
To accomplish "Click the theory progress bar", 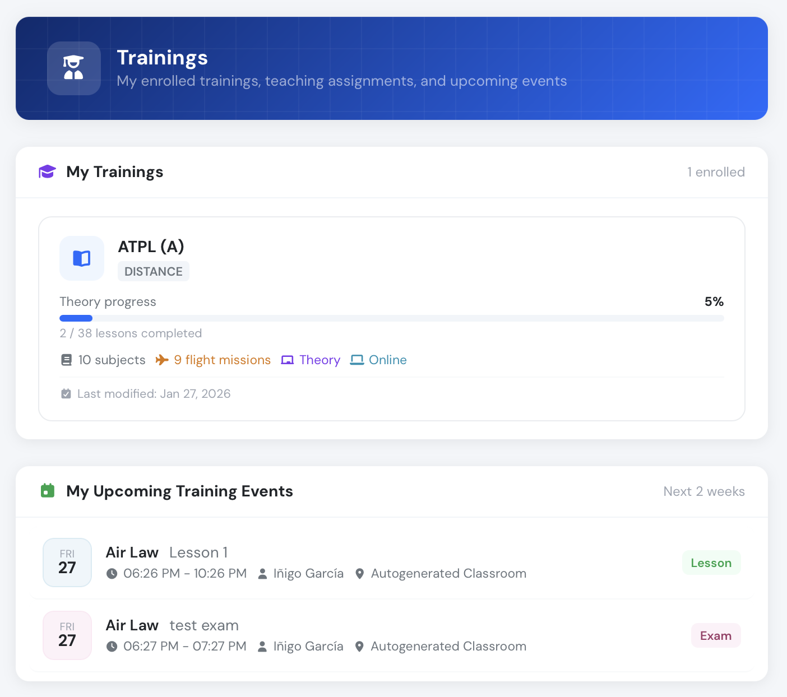I will pyautogui.click(x=392, y=318).
